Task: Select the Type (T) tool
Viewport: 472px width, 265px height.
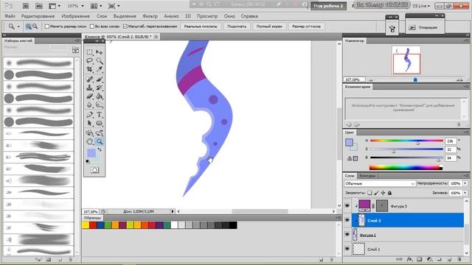Action: pyautogui.click(x=99, y=115)
